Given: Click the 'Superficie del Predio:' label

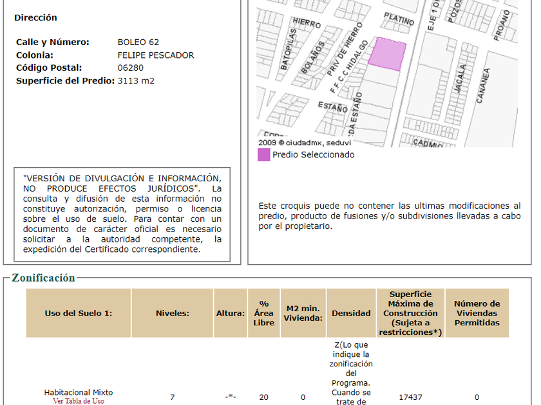Looking at the screenshot, I should (65, 81).
